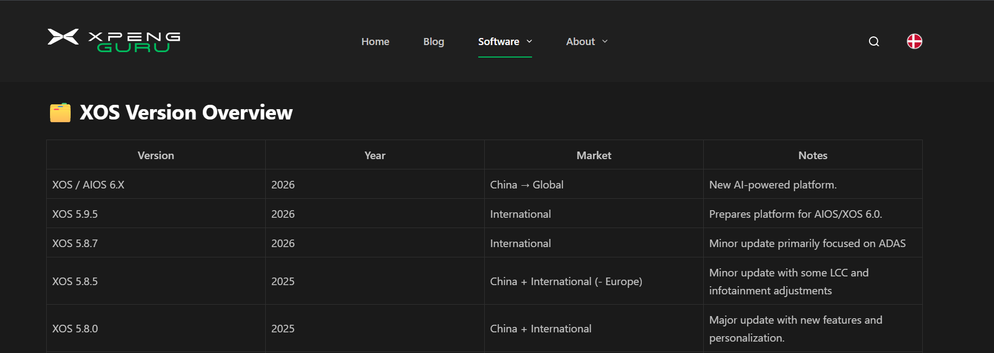994x353 pixels.
Task: Click the Danish flag language icon
Action: coord(914,41)
